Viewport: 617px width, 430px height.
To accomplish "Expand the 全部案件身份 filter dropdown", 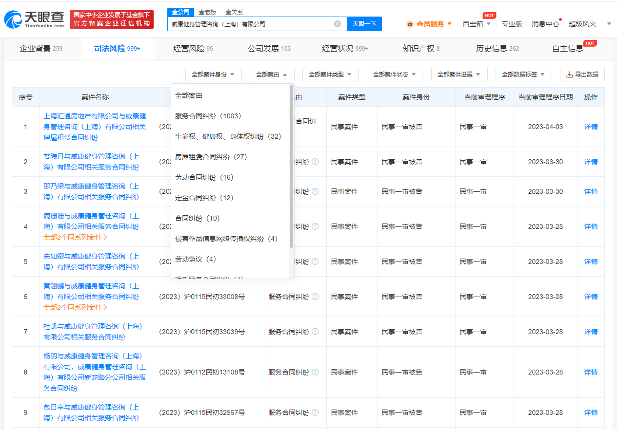I will (x=213, y=74).
